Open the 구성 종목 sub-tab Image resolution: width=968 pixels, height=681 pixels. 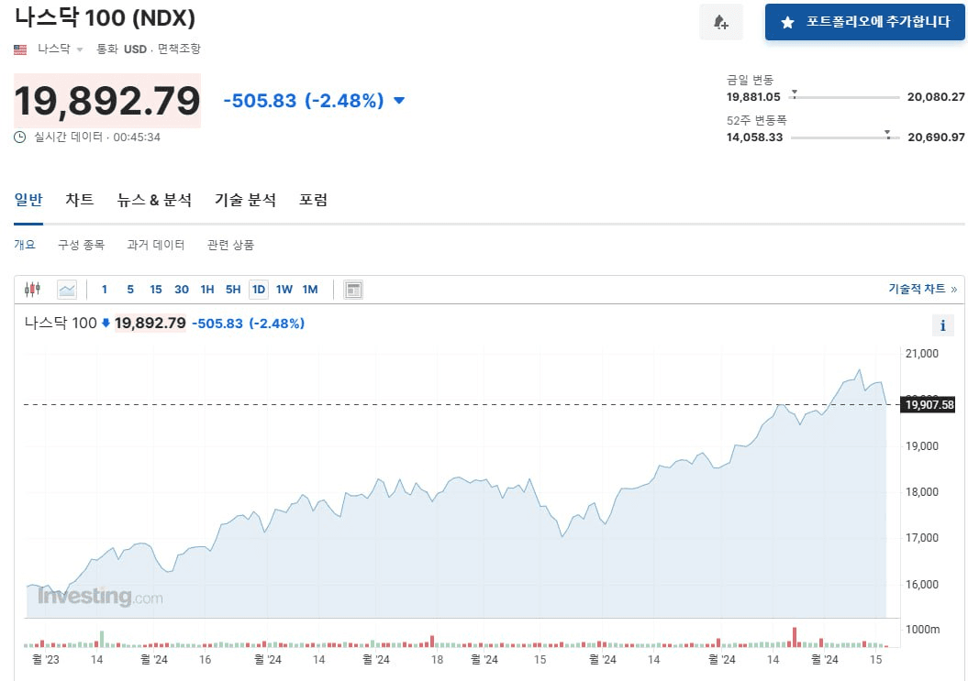(x=82, y=245)
